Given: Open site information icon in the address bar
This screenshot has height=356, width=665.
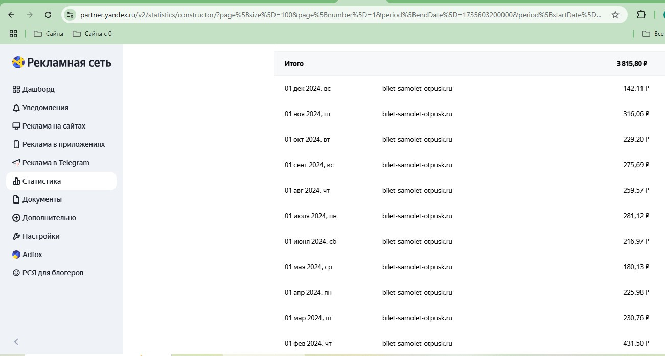Looking at the screenshot, I should [70, 15].
